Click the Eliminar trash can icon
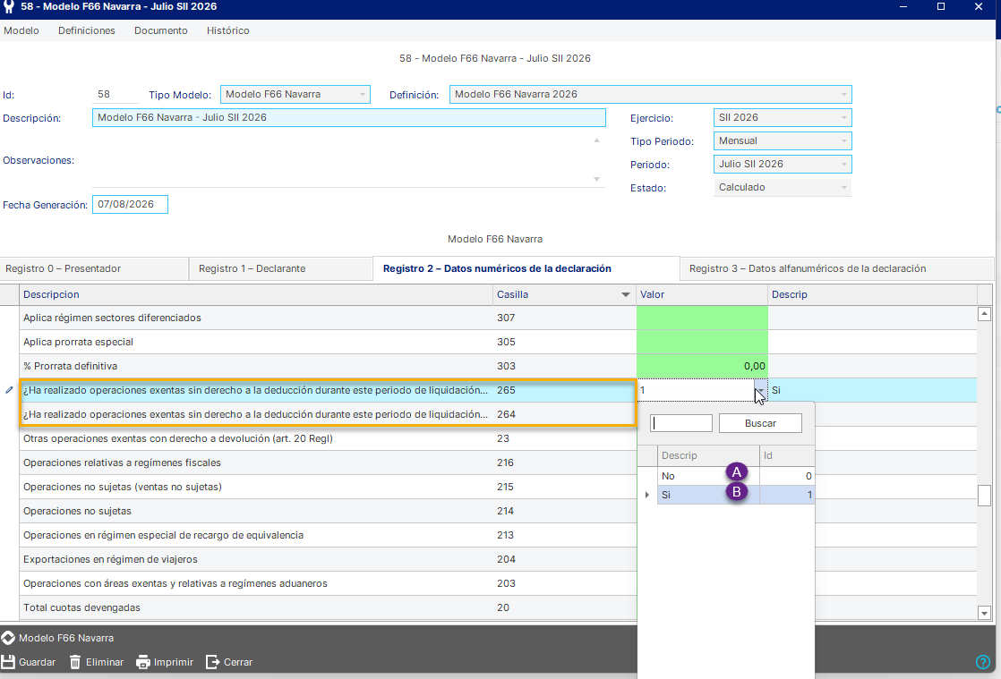The height and width of the screenshot is (679, 1001). pos(75,662)
